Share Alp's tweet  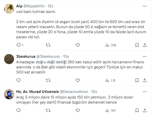pyautogui.click(x=145, y=45)
